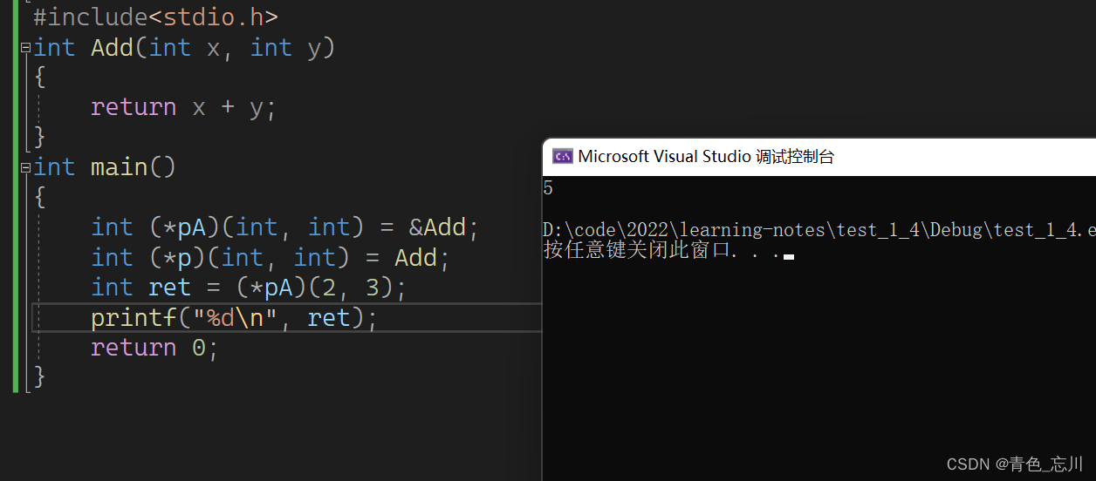Collapse the Add function fold marker

[25, 48]
